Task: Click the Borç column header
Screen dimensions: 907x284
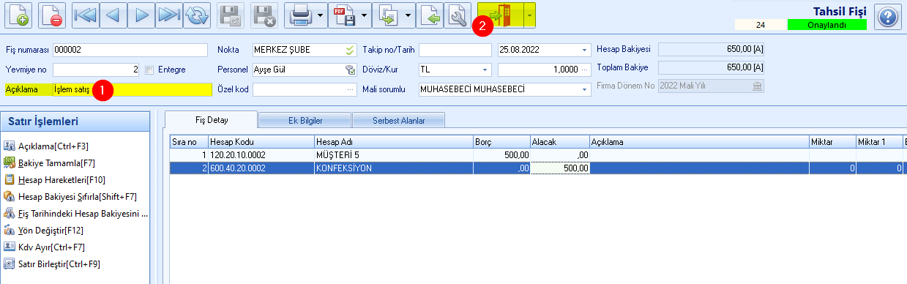Action: (x=501, y=141)
